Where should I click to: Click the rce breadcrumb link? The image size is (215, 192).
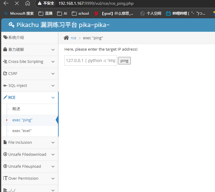(x=73, y=38)
